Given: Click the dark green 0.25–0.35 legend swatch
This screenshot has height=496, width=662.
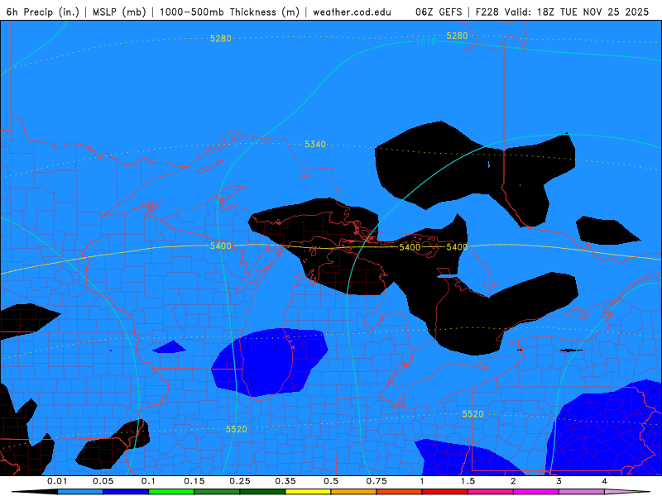Looking at the screenshot, I should pos(262,492).
